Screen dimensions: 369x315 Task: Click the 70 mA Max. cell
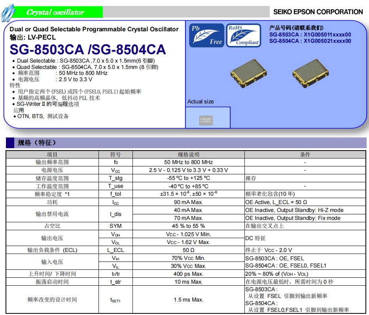[x=189, y=218]
